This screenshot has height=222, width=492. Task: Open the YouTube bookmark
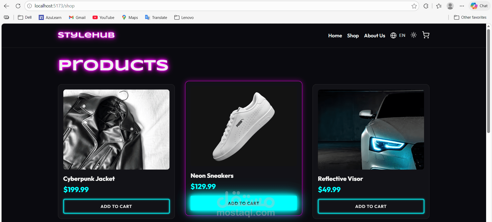pos(104,17)
